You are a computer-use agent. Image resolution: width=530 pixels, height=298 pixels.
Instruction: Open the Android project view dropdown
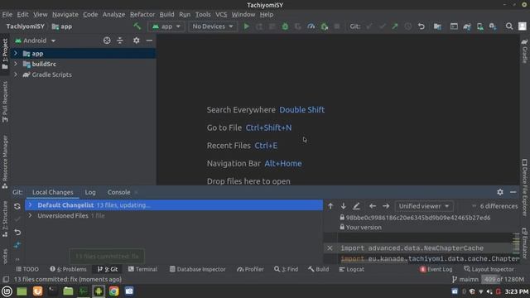35,41
